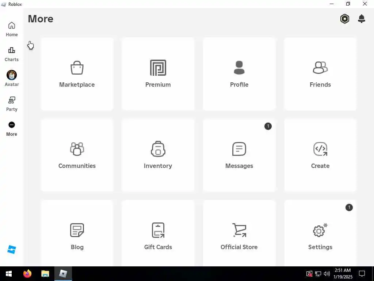Open the Blog tile
The width and height of the screenshot is (374, 281).
(77, 233)
